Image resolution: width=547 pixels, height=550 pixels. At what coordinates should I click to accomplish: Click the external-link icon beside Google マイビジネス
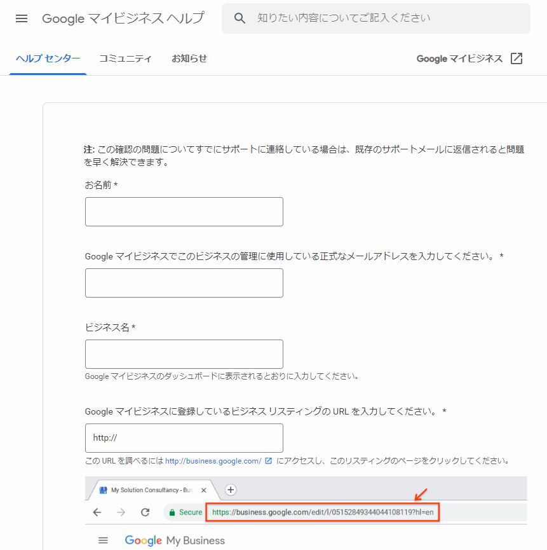pos(517,58)
